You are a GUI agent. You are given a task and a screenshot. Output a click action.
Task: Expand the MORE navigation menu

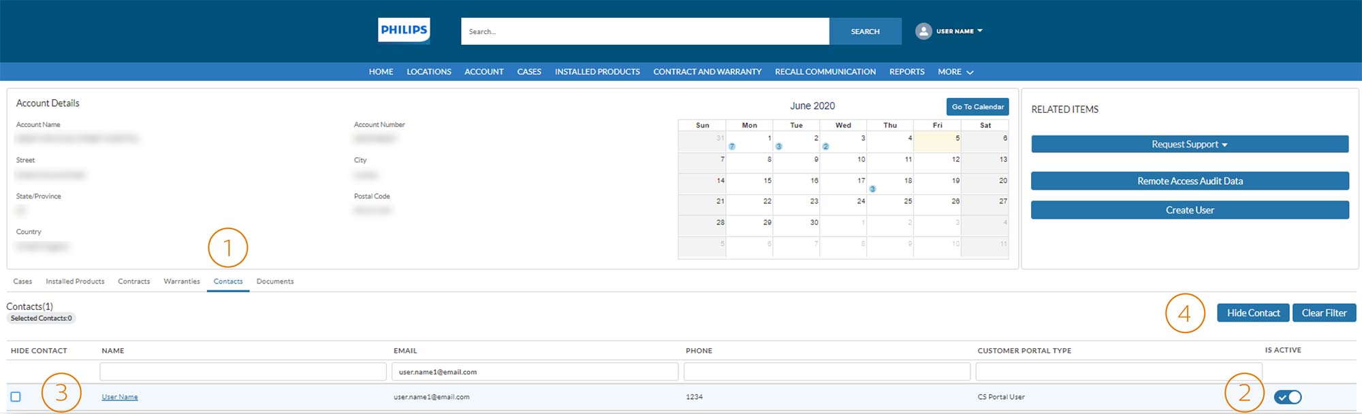pos(955,72)
